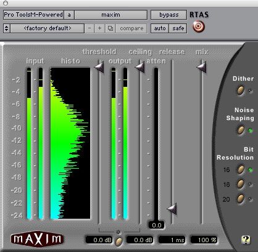Click the 'Noise Shaping' label
This screenshot has height=252, width=258.
pos(240,114)
